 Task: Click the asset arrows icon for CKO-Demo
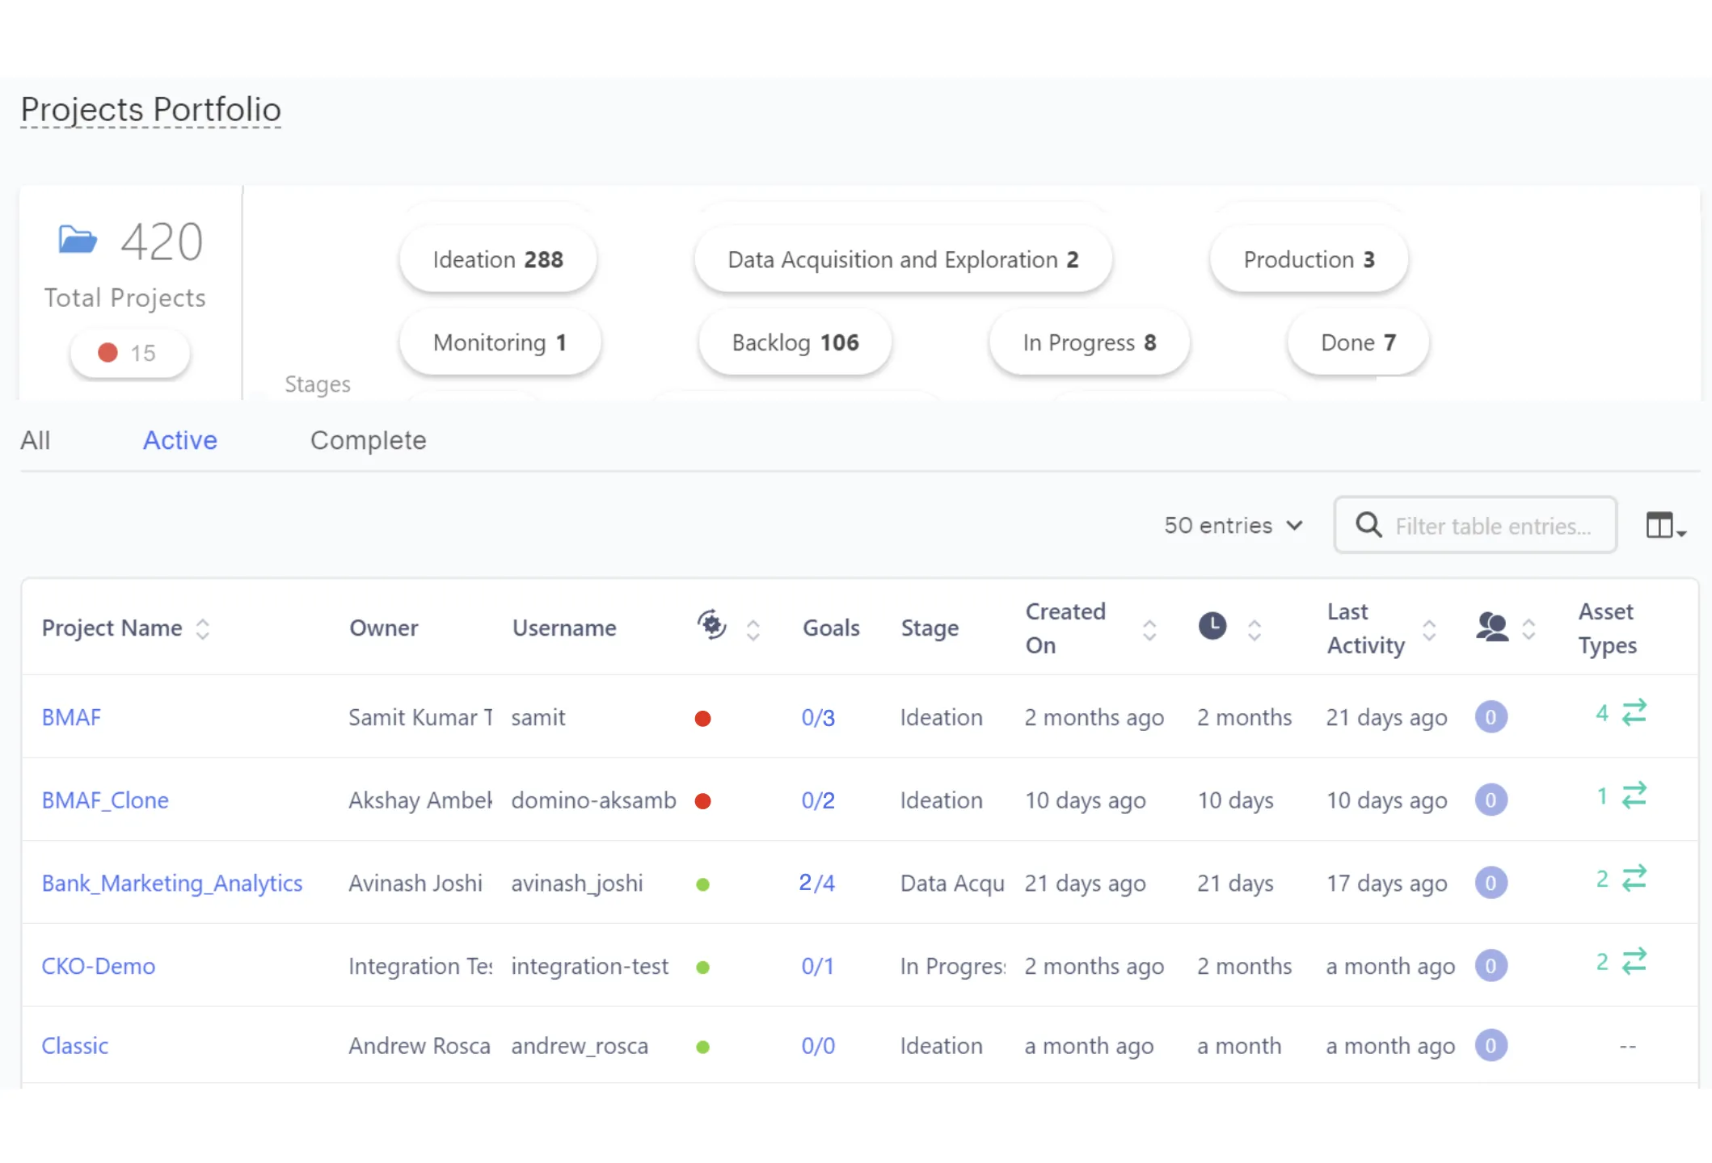(x=1634, y=961)
